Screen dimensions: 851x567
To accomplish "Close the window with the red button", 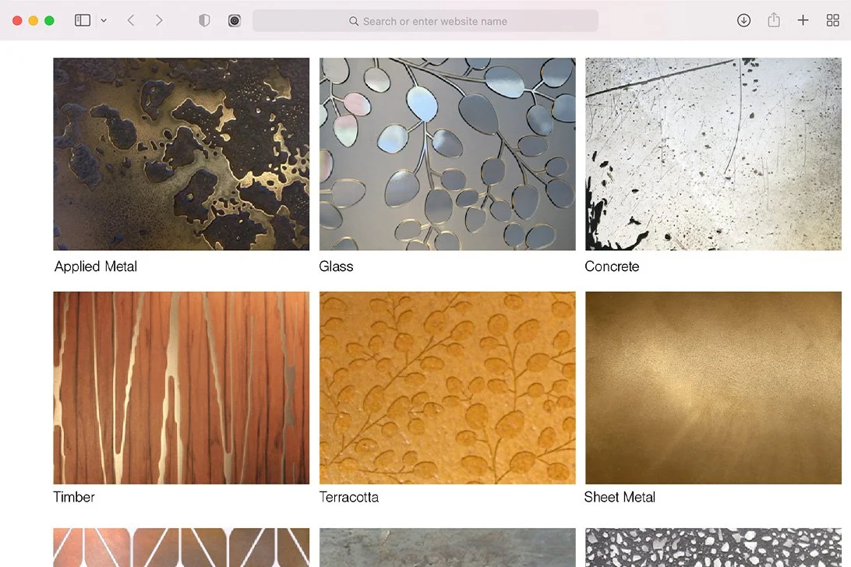I will 17,20.
